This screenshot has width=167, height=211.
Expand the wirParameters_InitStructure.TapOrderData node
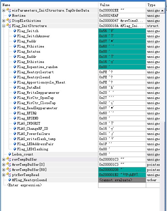(4, 10)
